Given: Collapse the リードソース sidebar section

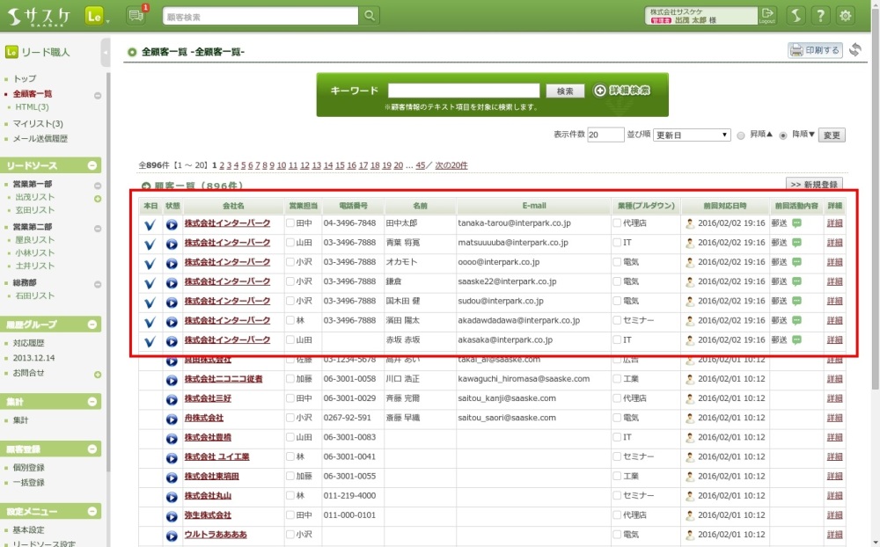Looking at the screenshot, I should coord(93,166).
